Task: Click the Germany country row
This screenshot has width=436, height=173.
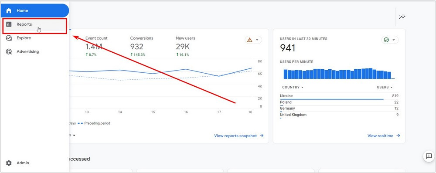Action: tap(339, 109)
